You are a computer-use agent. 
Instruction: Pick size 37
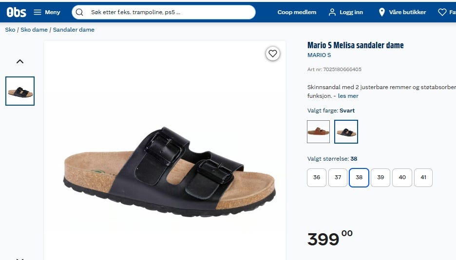338,178
